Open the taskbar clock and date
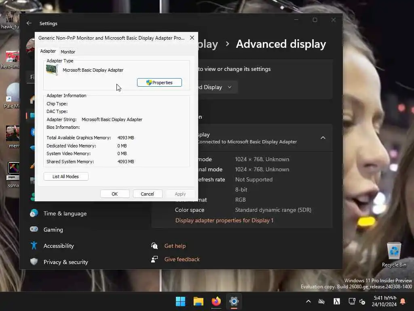The image size is (414, 311). pyautogui.click(x=384, y=301)
